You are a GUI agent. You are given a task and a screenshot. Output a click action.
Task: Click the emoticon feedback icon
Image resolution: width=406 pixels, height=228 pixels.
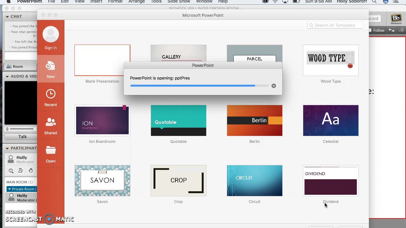pos(11,171)
